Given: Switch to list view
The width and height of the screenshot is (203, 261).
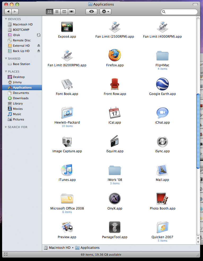Looking at the screenshot, I should tap(57, 12).
